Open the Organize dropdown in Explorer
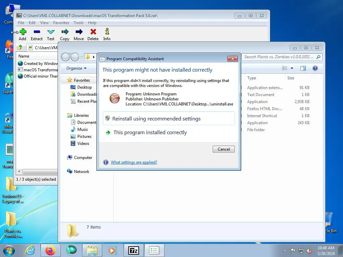 point(76,68)
